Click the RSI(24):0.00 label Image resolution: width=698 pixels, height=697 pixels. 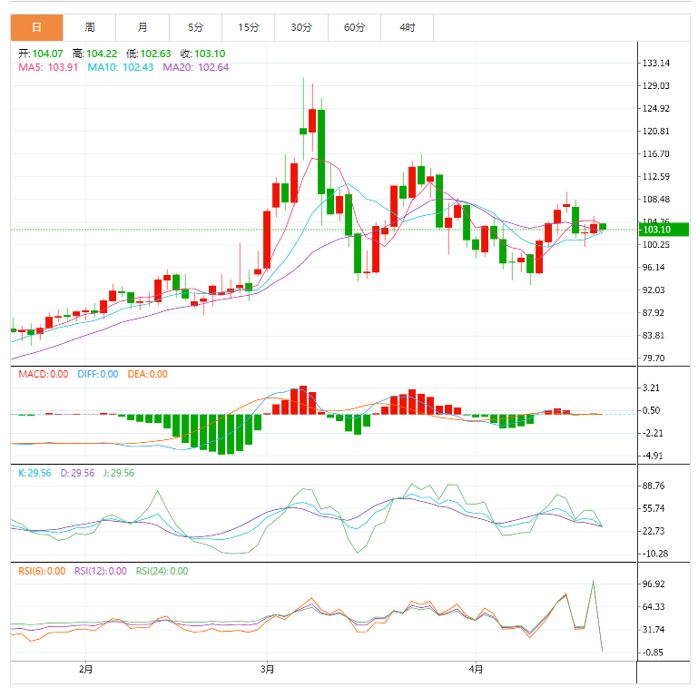(162, 571)
